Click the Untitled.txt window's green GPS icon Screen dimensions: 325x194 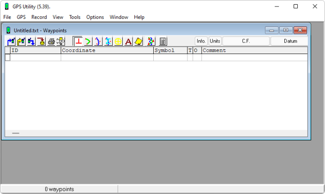tap(8, 30)
